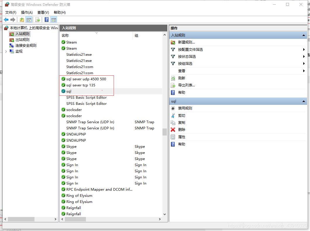The width and height of the screenshot is (310, 231).
Task: Click the 删除 action link
Action: (181, 130)
